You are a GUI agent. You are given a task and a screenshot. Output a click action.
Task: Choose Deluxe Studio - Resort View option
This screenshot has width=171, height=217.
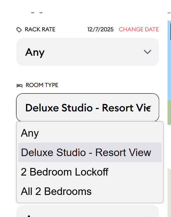coord(90,152)
